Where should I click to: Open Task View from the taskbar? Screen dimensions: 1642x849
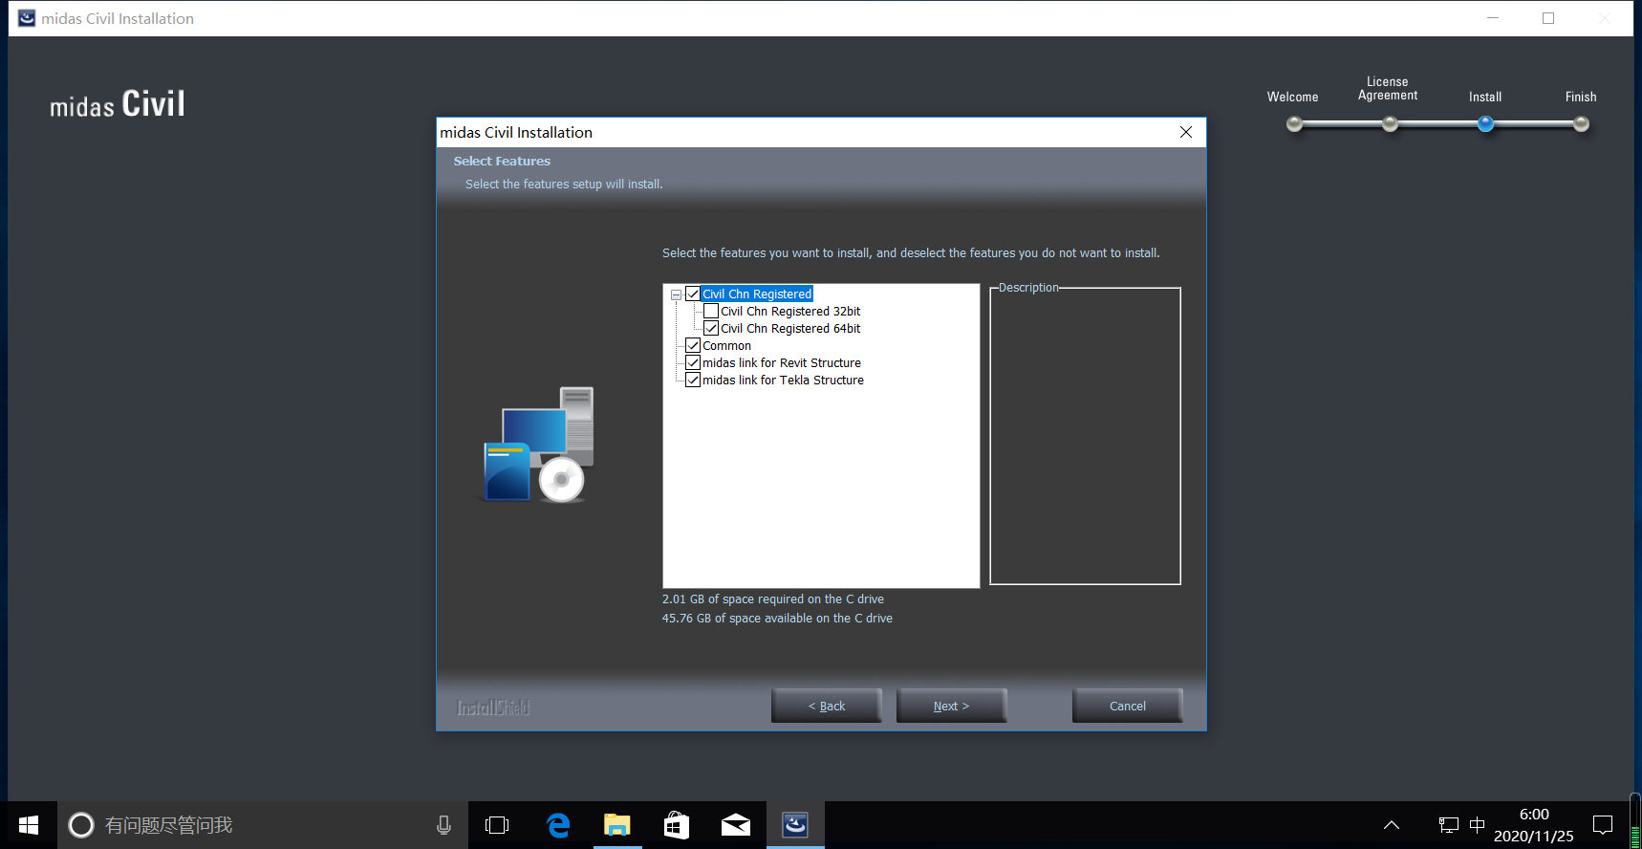pyautogui.click(x=497, y=825)
